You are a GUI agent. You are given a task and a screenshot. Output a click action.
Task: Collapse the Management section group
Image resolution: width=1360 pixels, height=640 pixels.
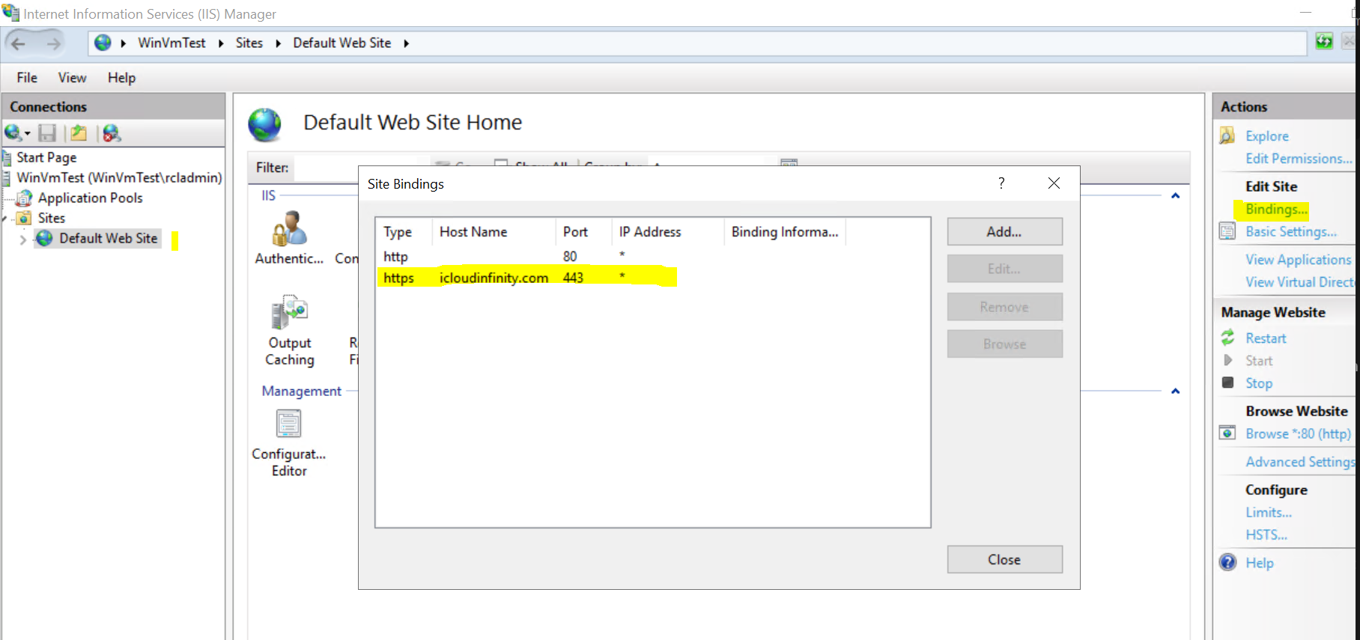(1175, 391)
